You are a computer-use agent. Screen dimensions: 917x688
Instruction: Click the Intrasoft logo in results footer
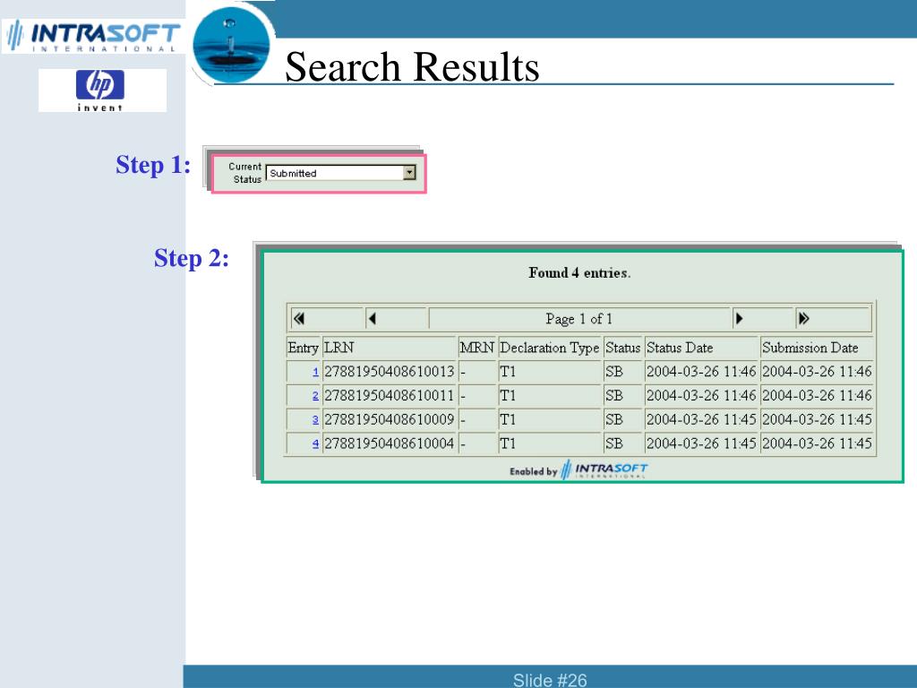click(x=604, y=469)
